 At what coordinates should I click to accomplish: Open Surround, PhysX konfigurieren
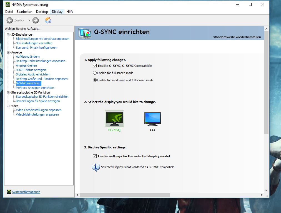click(36, 48)
